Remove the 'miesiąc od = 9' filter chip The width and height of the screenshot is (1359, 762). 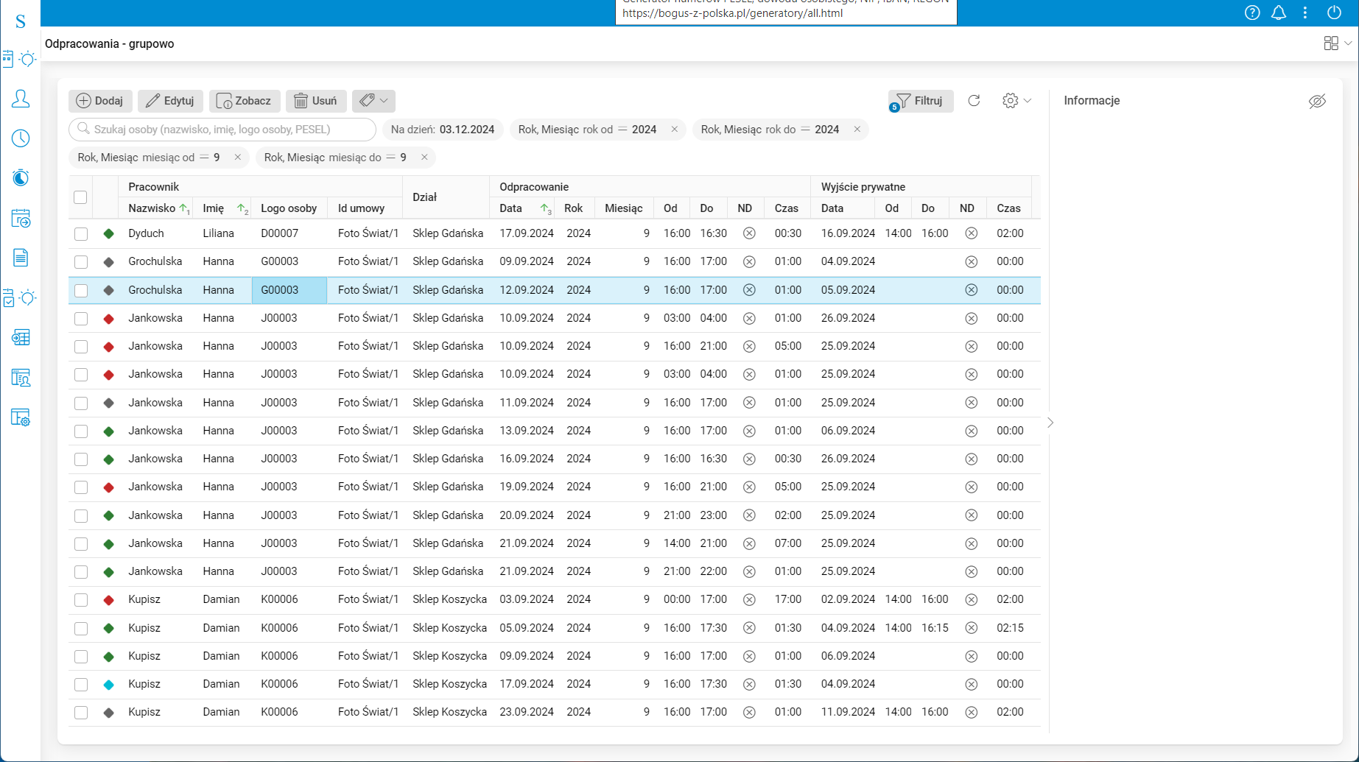tap(238, 158)
